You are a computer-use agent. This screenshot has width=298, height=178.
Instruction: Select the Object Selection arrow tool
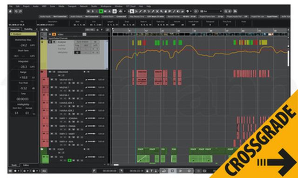132,11
